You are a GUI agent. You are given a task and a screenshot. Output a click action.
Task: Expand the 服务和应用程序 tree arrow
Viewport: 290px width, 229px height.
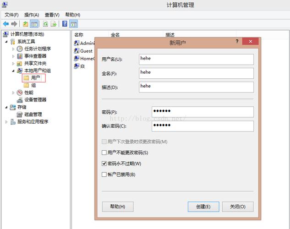pyautogui.click(x=6, y=122)
